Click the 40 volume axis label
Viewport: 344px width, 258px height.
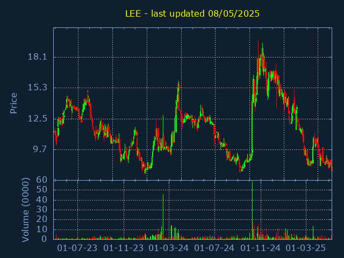tap(42, 200)
